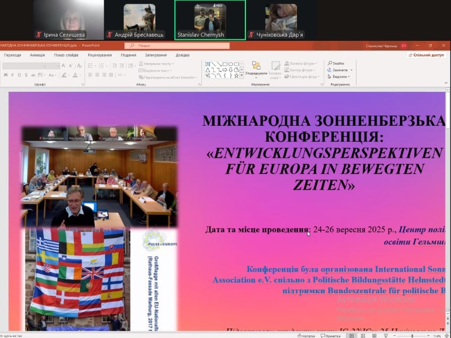Expand the Замінити (Replace) dropdown
Image resolution: width=451 pixels, height=338 pixels.
point(351,70)
